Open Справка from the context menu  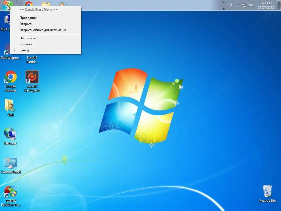coord(46,44)
